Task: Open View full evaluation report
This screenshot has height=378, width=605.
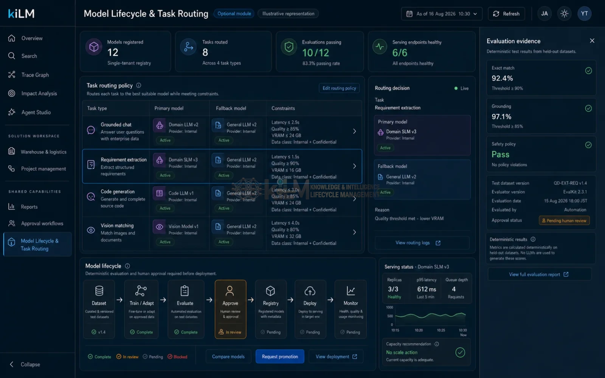Action: pos(540,274)
